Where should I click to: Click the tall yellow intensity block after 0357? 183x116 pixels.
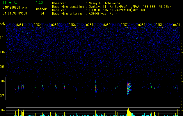pos(129,112)
